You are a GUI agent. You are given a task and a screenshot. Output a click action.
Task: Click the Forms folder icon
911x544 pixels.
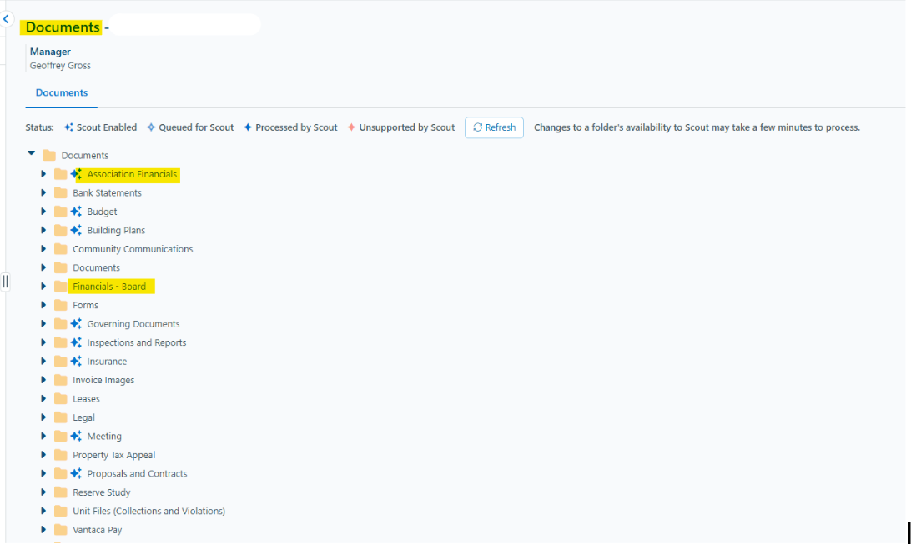(60, 305)
